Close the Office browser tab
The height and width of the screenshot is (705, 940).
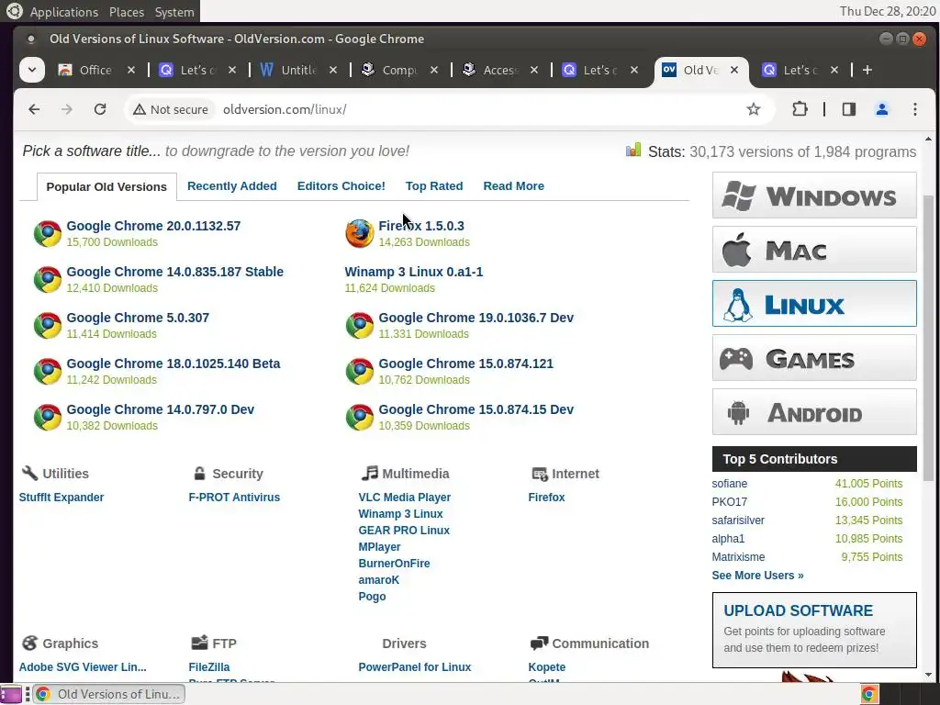(131, 70)
